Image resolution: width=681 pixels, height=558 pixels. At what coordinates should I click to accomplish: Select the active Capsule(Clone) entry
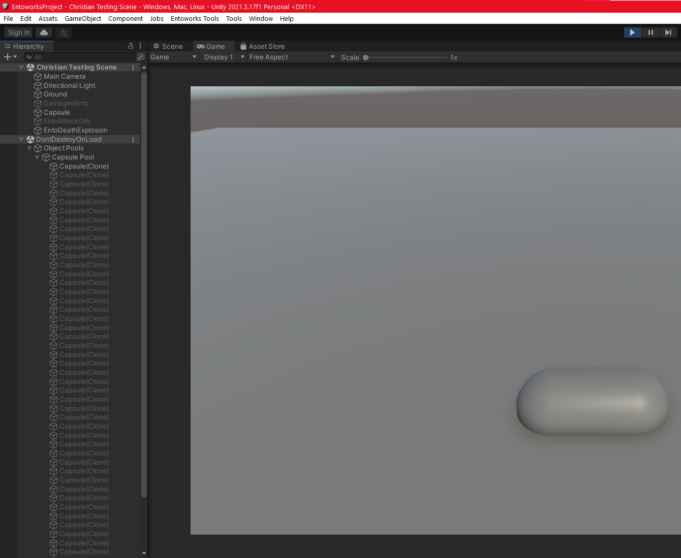pos(84,166)
